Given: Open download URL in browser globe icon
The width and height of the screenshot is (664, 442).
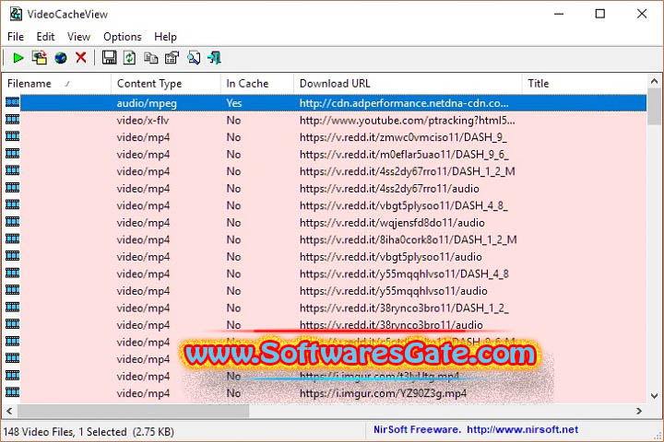Looking at the screenshot, I should tap(61, 58).
